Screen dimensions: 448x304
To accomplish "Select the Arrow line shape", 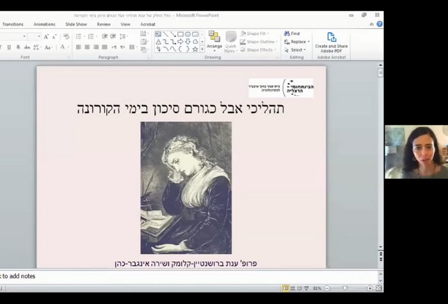I will [x=173, y=34].
